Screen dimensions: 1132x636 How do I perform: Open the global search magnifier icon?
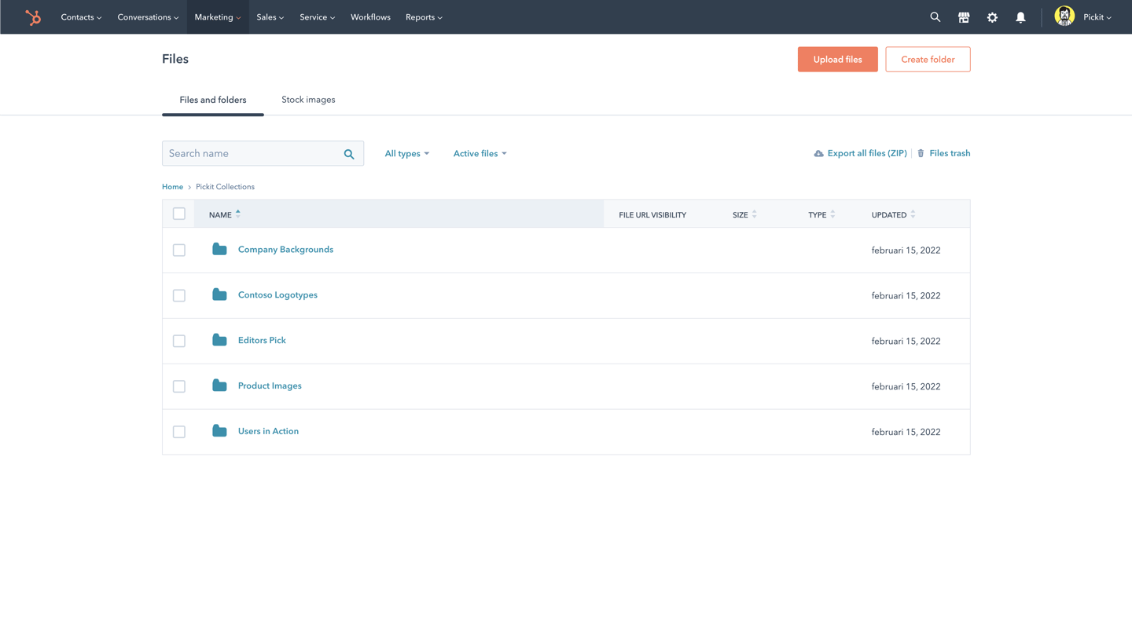point(935,16)
